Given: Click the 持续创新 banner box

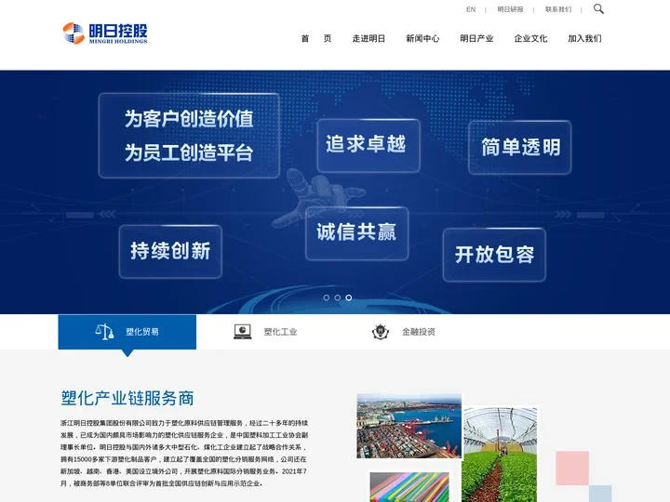Looking at the screenshot, I should [170, 251].
